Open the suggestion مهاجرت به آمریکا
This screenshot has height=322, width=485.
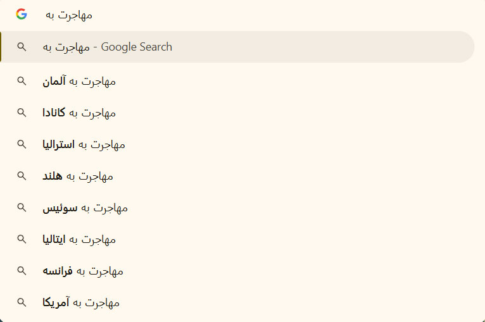tap(81, 302)
